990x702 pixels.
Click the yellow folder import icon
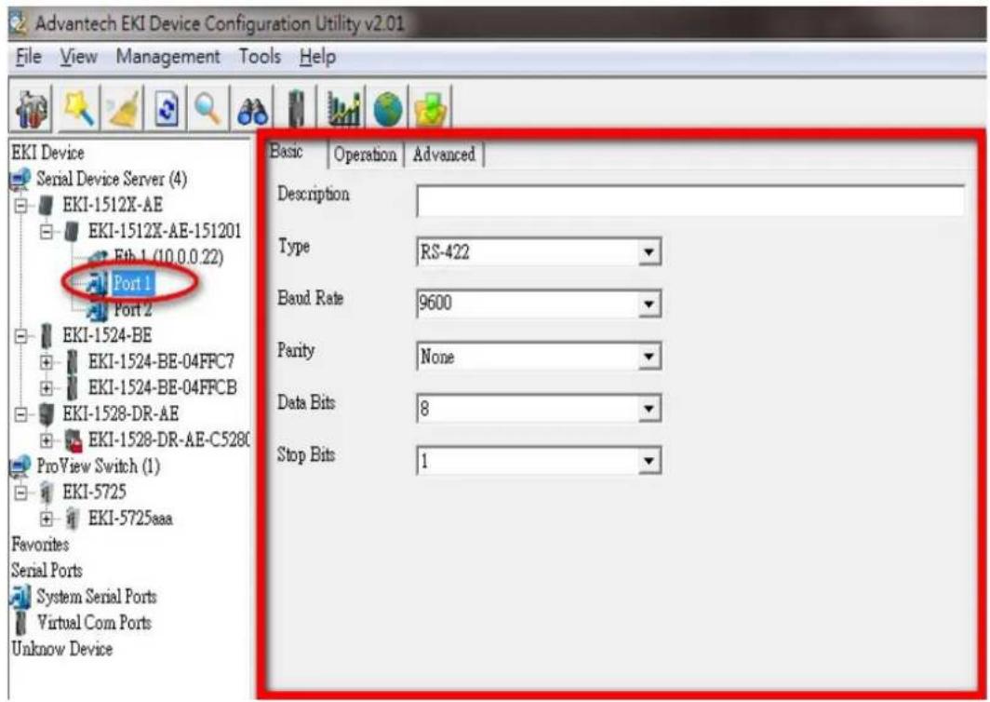click(x=431, y=109)
